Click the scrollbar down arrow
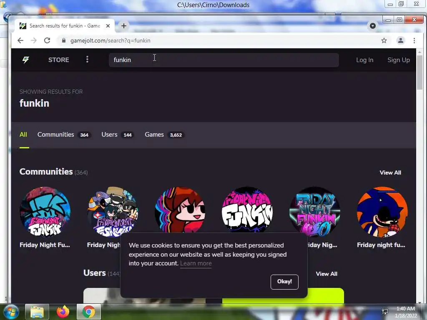Image resolution: width=427 pixels, height=320 pixels. click(x=419, y=302)
